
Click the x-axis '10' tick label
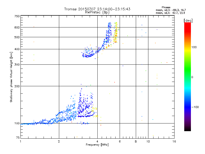[148, 141]
